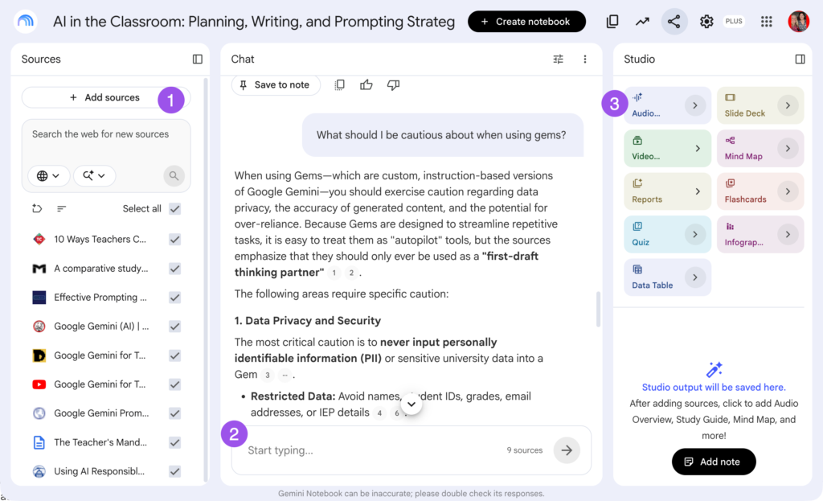Open the analytics trend icon
823x501 pixels.
[642, 22]
